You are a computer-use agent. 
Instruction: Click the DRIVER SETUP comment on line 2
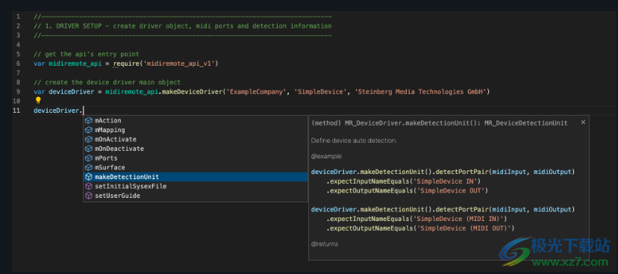[x=182, y=26]
